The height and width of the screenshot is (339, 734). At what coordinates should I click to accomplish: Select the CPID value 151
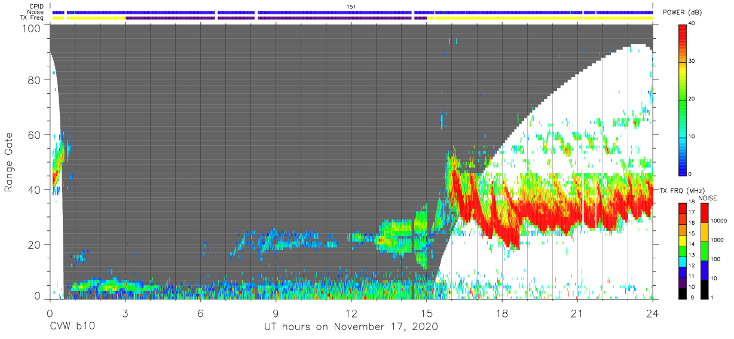(351, 7)
